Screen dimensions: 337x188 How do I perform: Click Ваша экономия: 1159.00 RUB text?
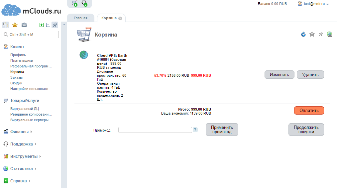[x=186, y=113]
